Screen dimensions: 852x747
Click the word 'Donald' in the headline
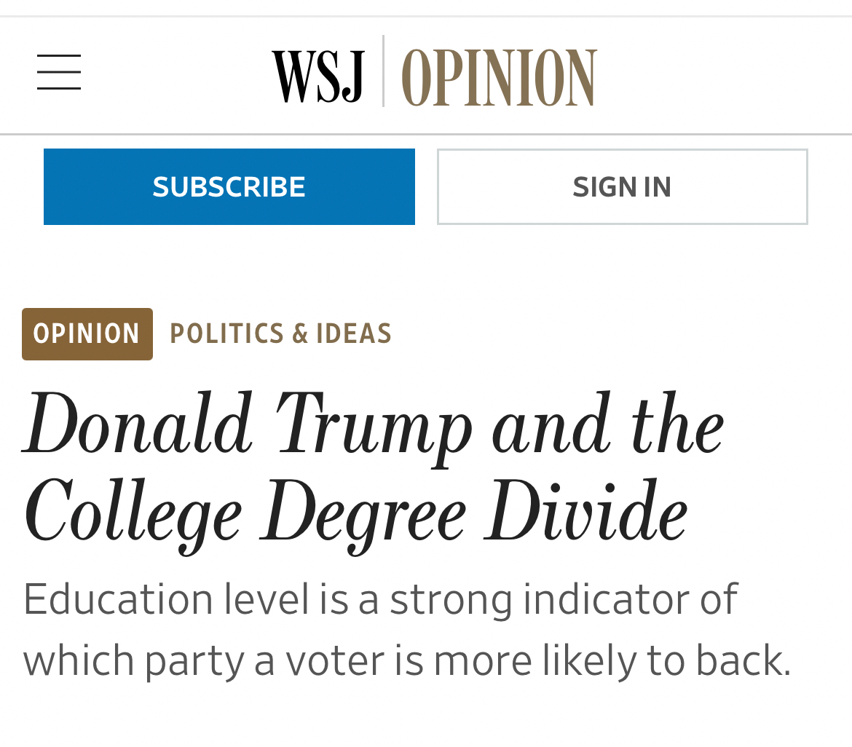point(138,427)
